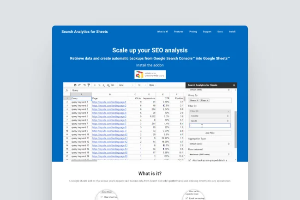Viewport: 300px width, 200px height.
Task: Open the Arial font dropdown
Action: [126, 85]
